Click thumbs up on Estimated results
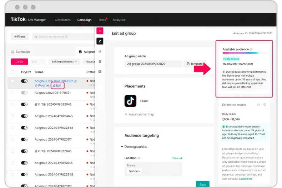Image resolution: width=282 pixels, height=188 pixels. coord(258,105)
